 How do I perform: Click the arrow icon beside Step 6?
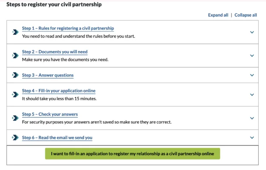pyautogui.click(x=15, y=138)
